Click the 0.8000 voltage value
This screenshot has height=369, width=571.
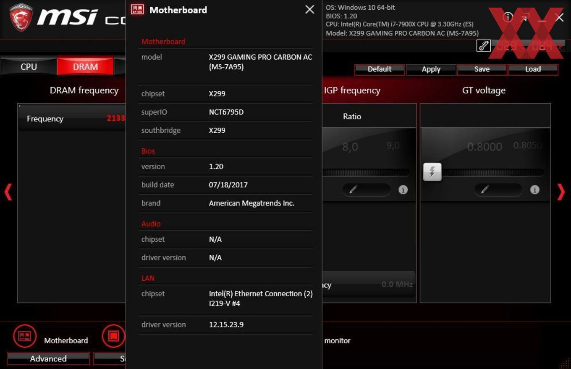(485, 147)
